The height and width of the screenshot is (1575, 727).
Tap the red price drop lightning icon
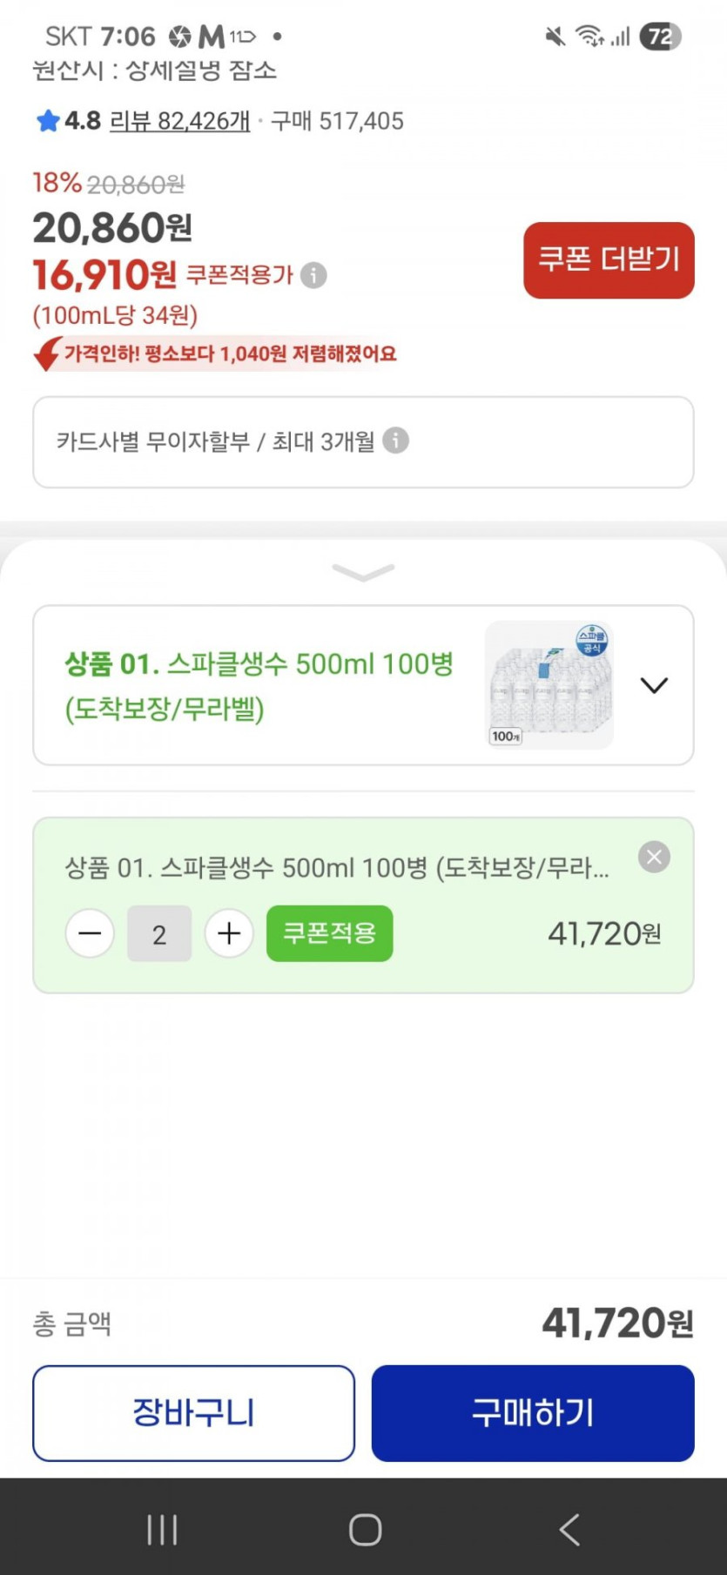(x=47, y=353)
